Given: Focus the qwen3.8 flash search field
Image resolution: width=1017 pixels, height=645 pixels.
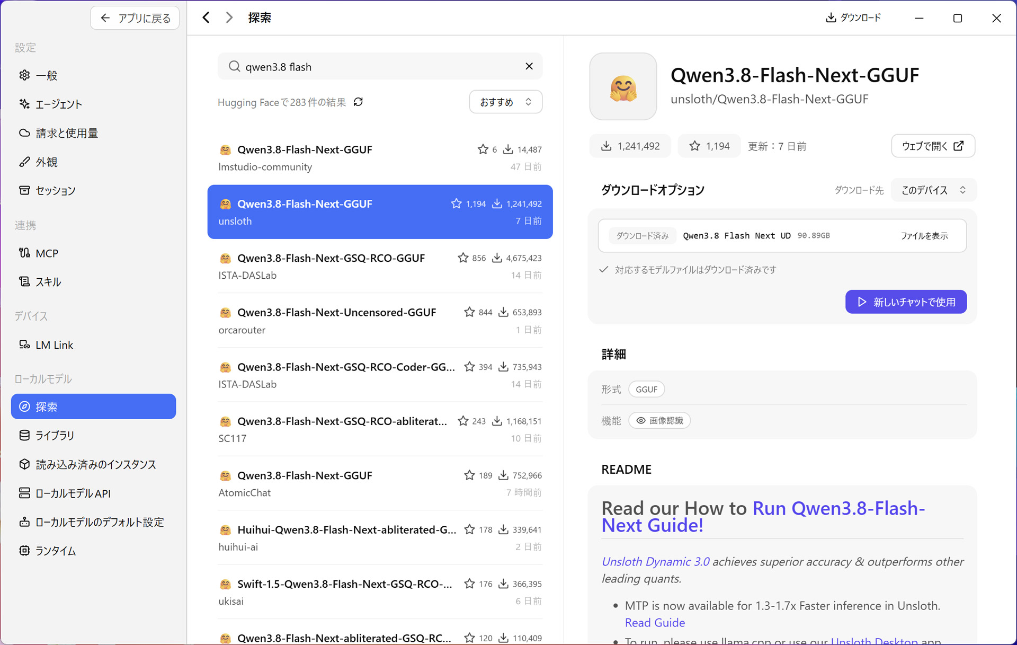Looking at the screenshot, I should tap(380, 66).
